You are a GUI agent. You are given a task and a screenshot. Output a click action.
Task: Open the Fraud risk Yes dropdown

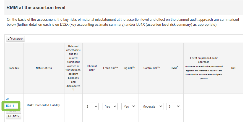point(110,106)
